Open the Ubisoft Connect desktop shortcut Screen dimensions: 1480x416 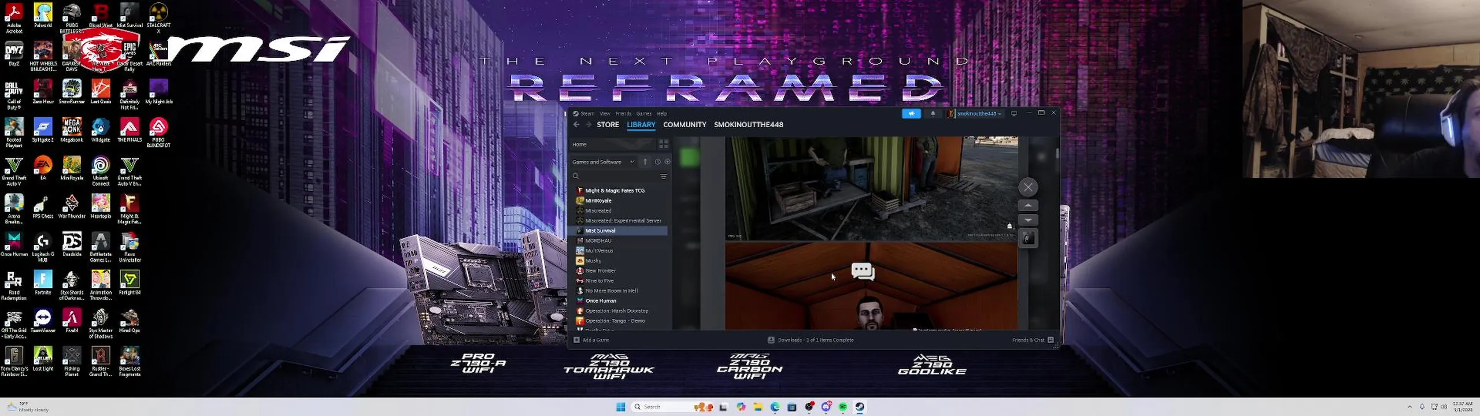click(x=101, y=171)
